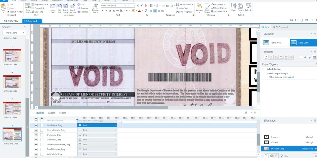Open the Player settings icon
The height and width of the screenshot is (158, 317).
pyautogui.click(x=234, y=7)
